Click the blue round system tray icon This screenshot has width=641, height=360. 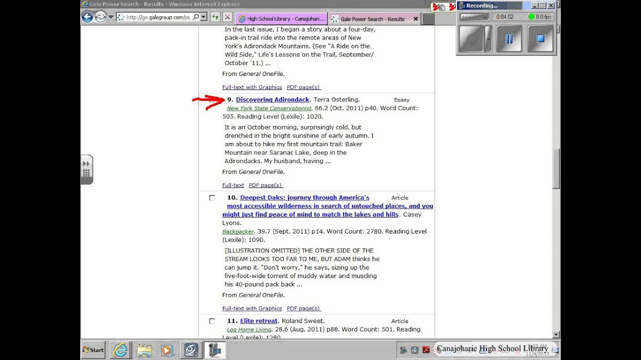[x=415, y=350]
